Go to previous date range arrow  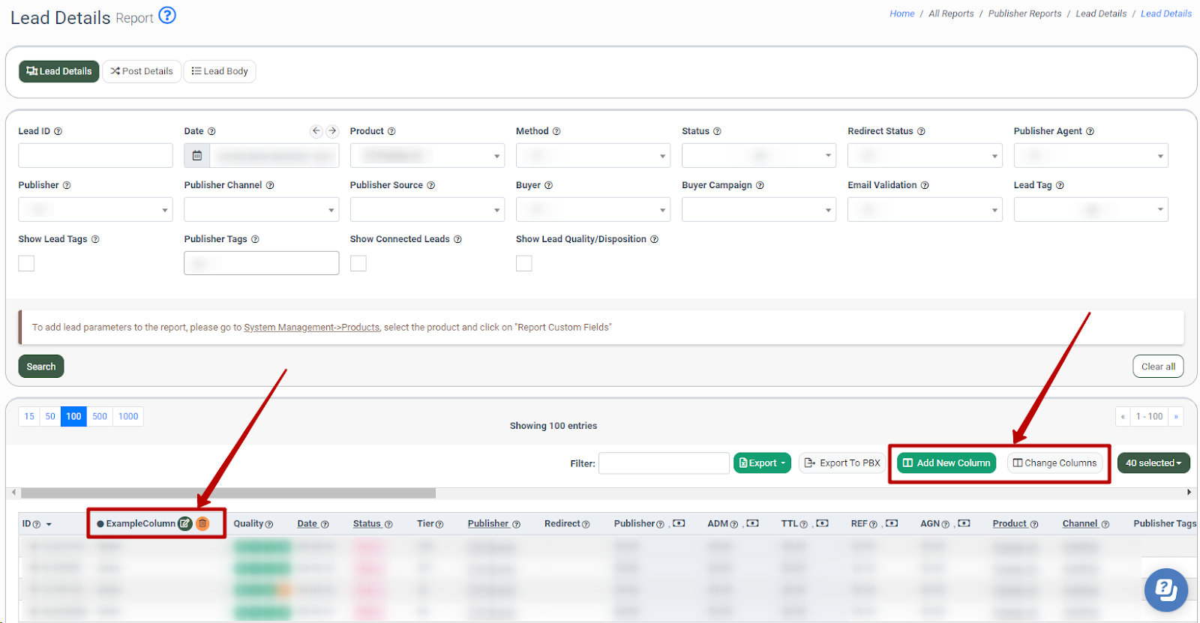tap(316, 131)
